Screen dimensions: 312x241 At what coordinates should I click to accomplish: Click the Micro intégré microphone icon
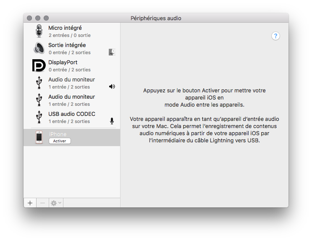(x=39, y=31)
